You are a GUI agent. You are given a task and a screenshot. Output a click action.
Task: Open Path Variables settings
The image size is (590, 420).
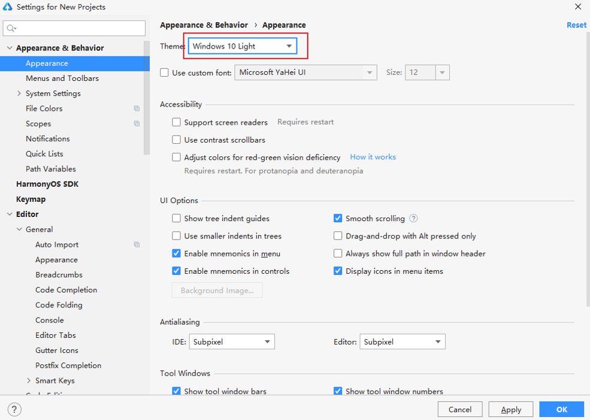tap(51, 168)
